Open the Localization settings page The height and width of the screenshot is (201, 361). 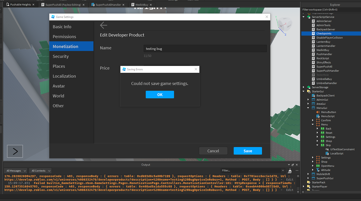pyautogui.click(x=71, y=76)
